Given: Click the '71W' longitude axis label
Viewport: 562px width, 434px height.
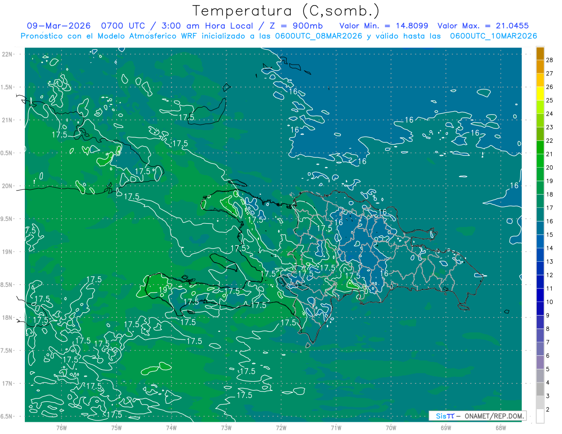Looking at the screenshot, I should tap(336, 427).
